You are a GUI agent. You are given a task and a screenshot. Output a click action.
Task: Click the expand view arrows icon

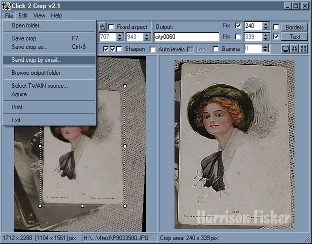303,49
